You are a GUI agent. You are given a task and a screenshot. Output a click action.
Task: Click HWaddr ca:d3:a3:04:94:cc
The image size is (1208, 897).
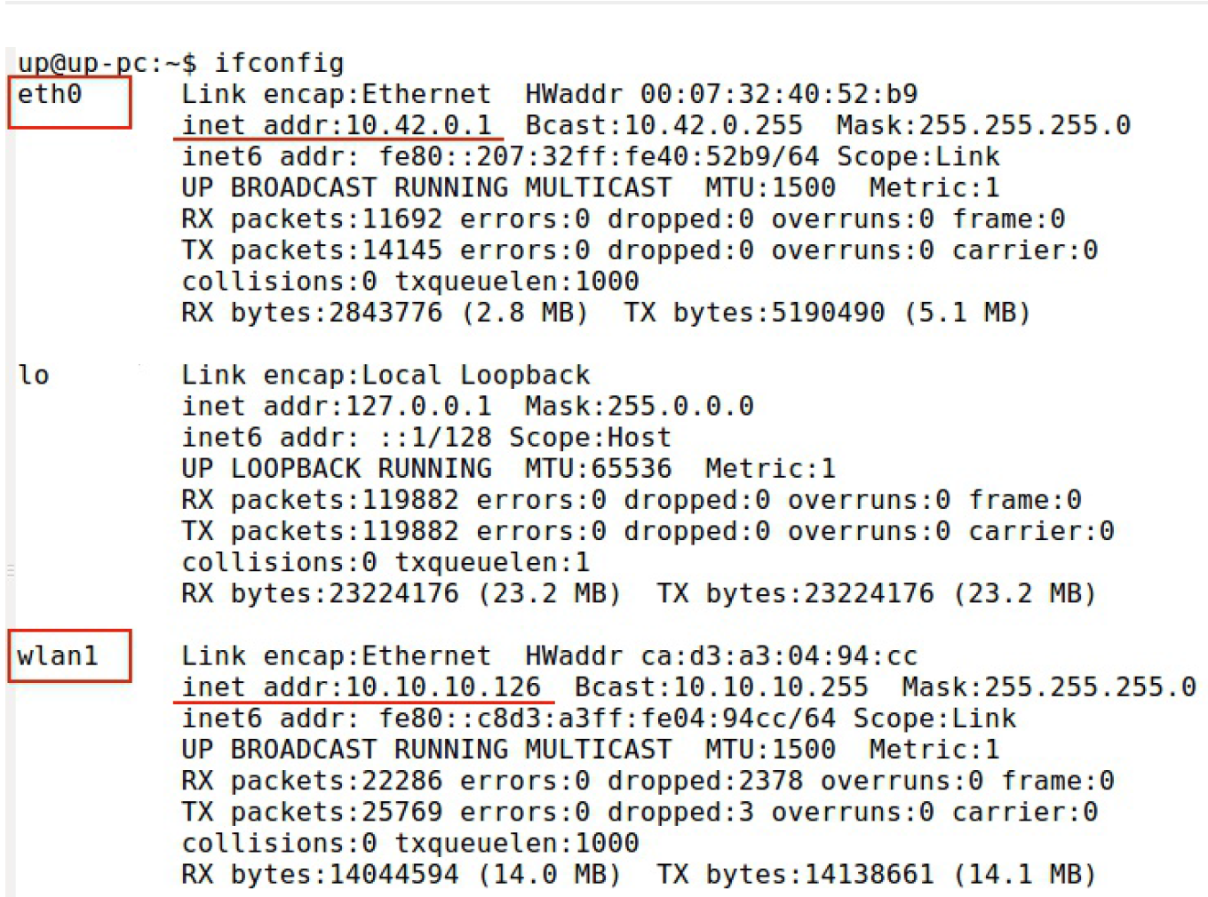click(721, 656)
